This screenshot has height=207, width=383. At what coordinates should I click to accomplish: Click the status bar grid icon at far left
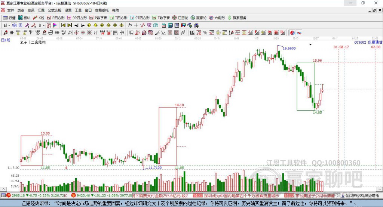3,195
